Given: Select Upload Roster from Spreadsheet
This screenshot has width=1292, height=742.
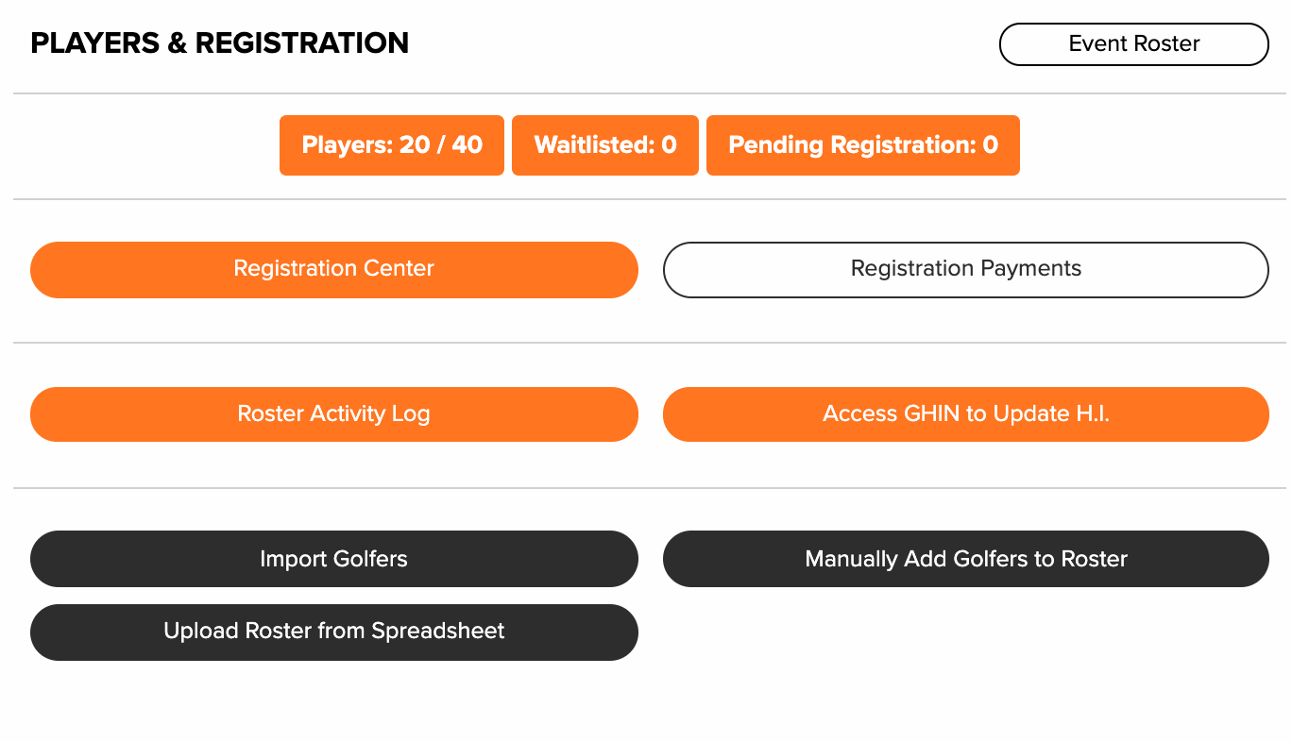Looking at the screenshot, I should pos(334,632).
